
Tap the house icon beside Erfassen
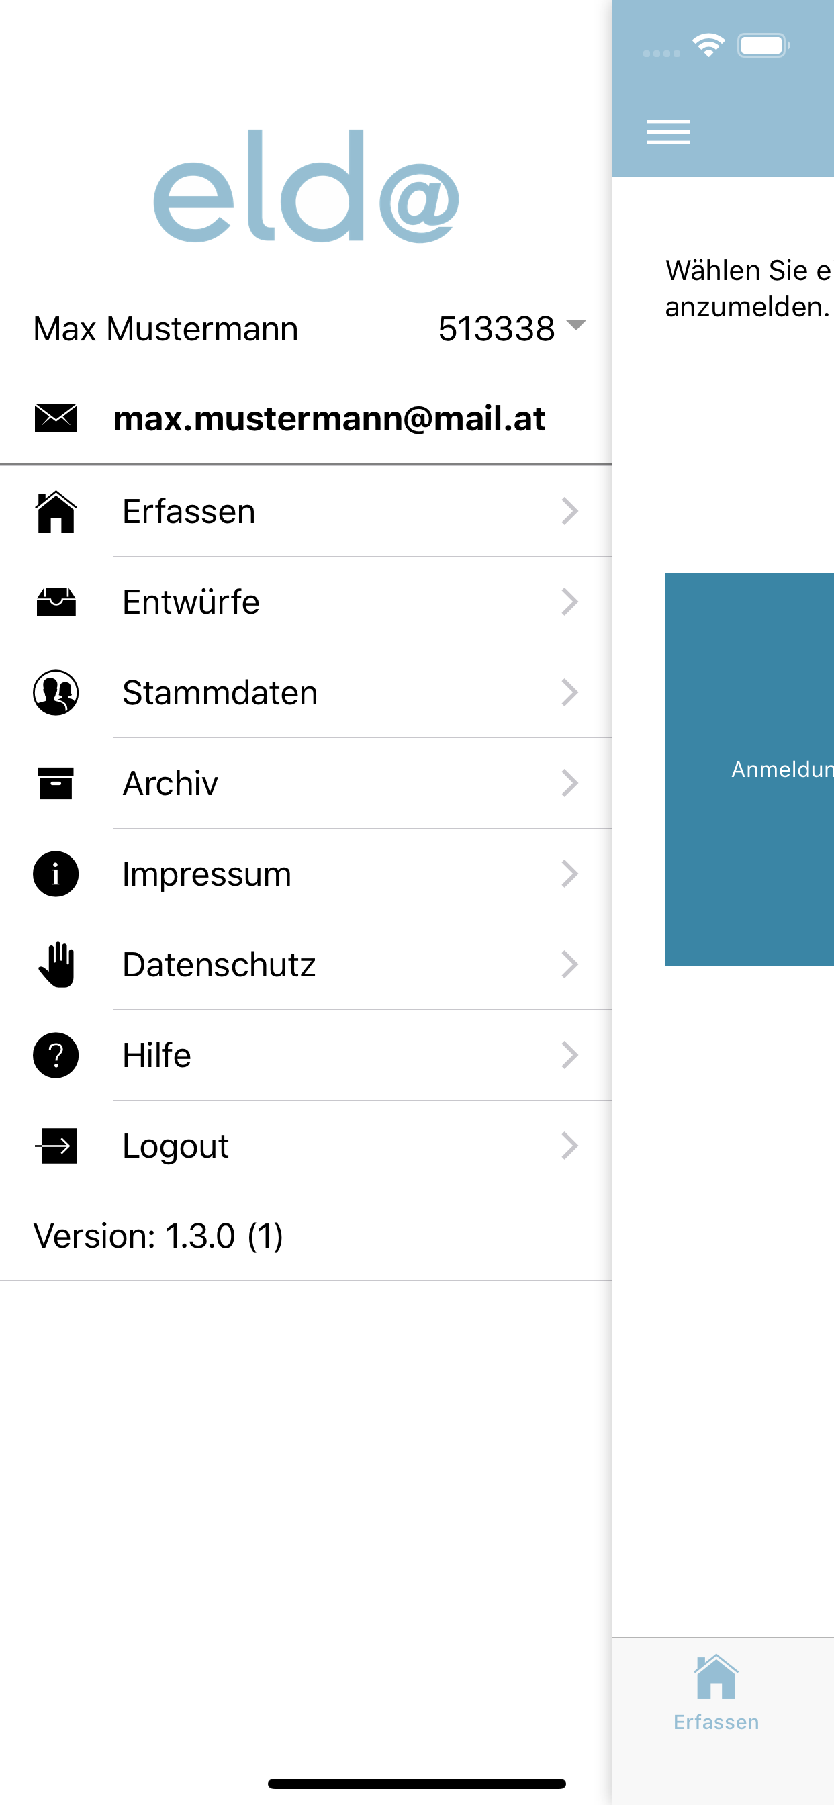56,512
